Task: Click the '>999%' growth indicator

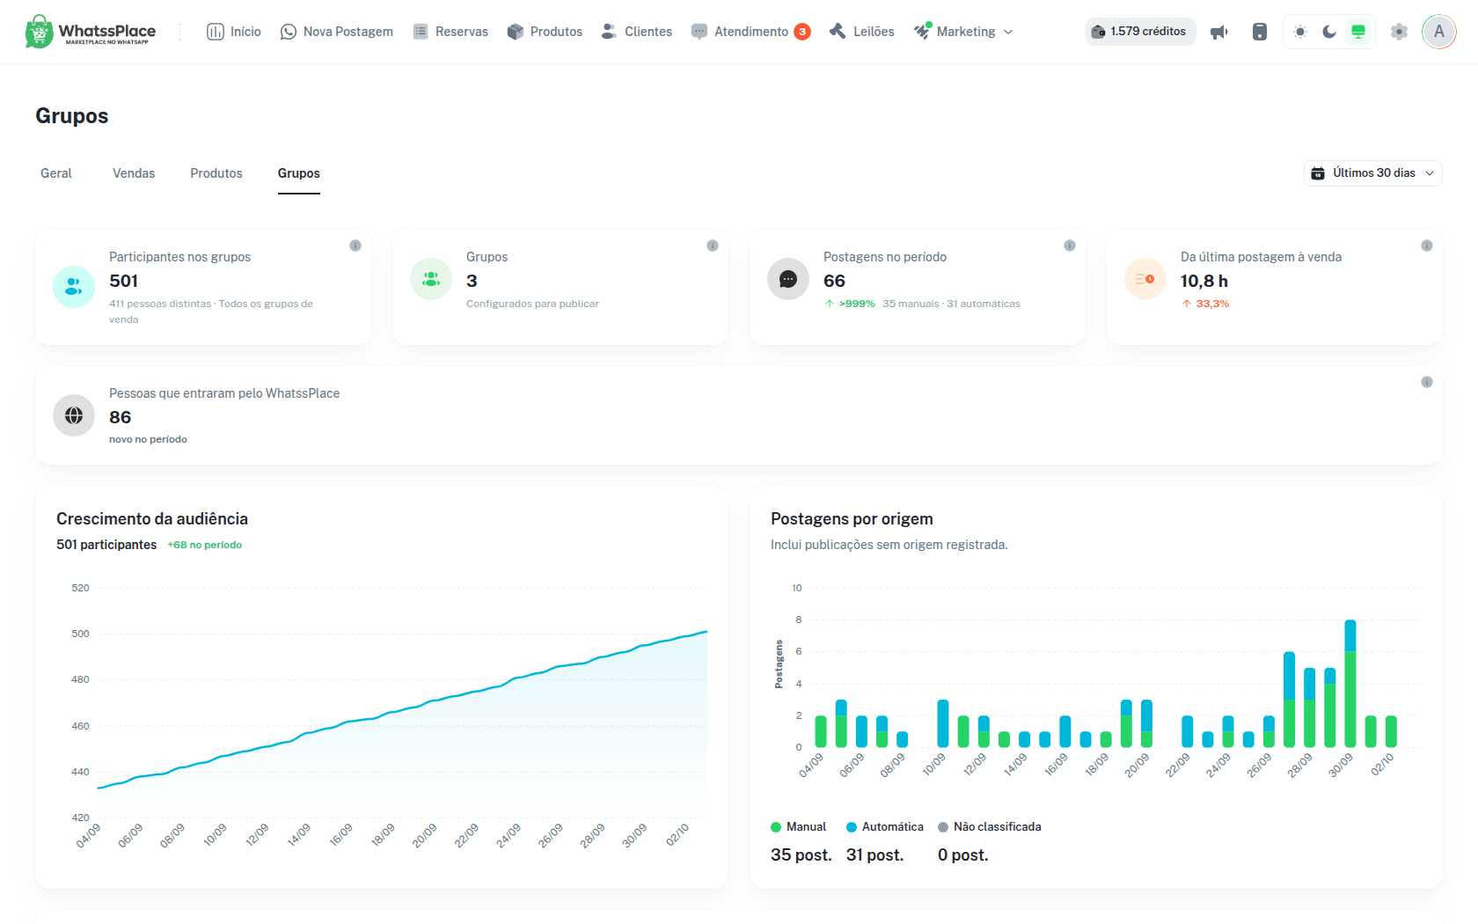Action: (x=850, y=304)
